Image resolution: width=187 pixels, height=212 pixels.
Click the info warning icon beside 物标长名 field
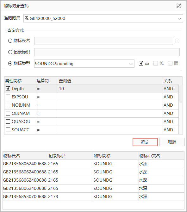pos(177,41)
